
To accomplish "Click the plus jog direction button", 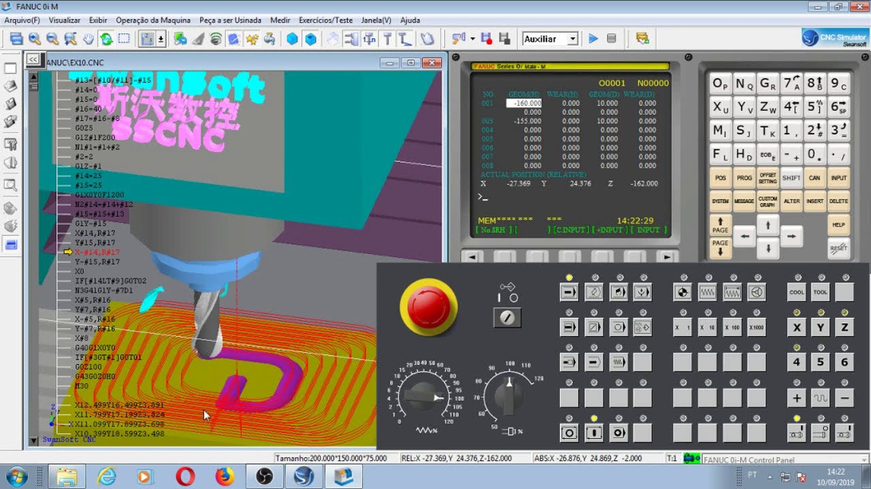I will (x=796, y=398).
